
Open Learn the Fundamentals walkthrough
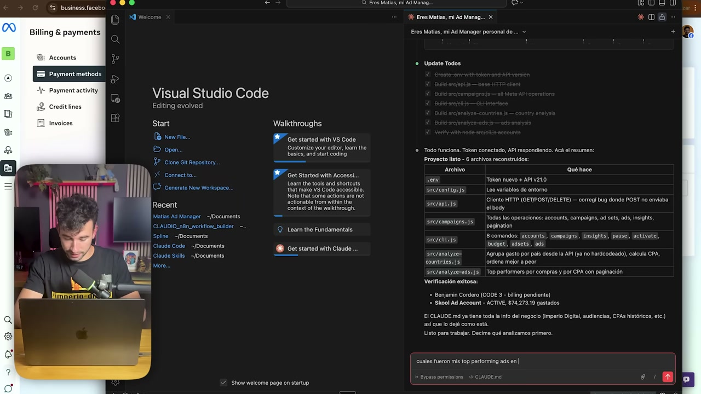click(x=322, y=229)
